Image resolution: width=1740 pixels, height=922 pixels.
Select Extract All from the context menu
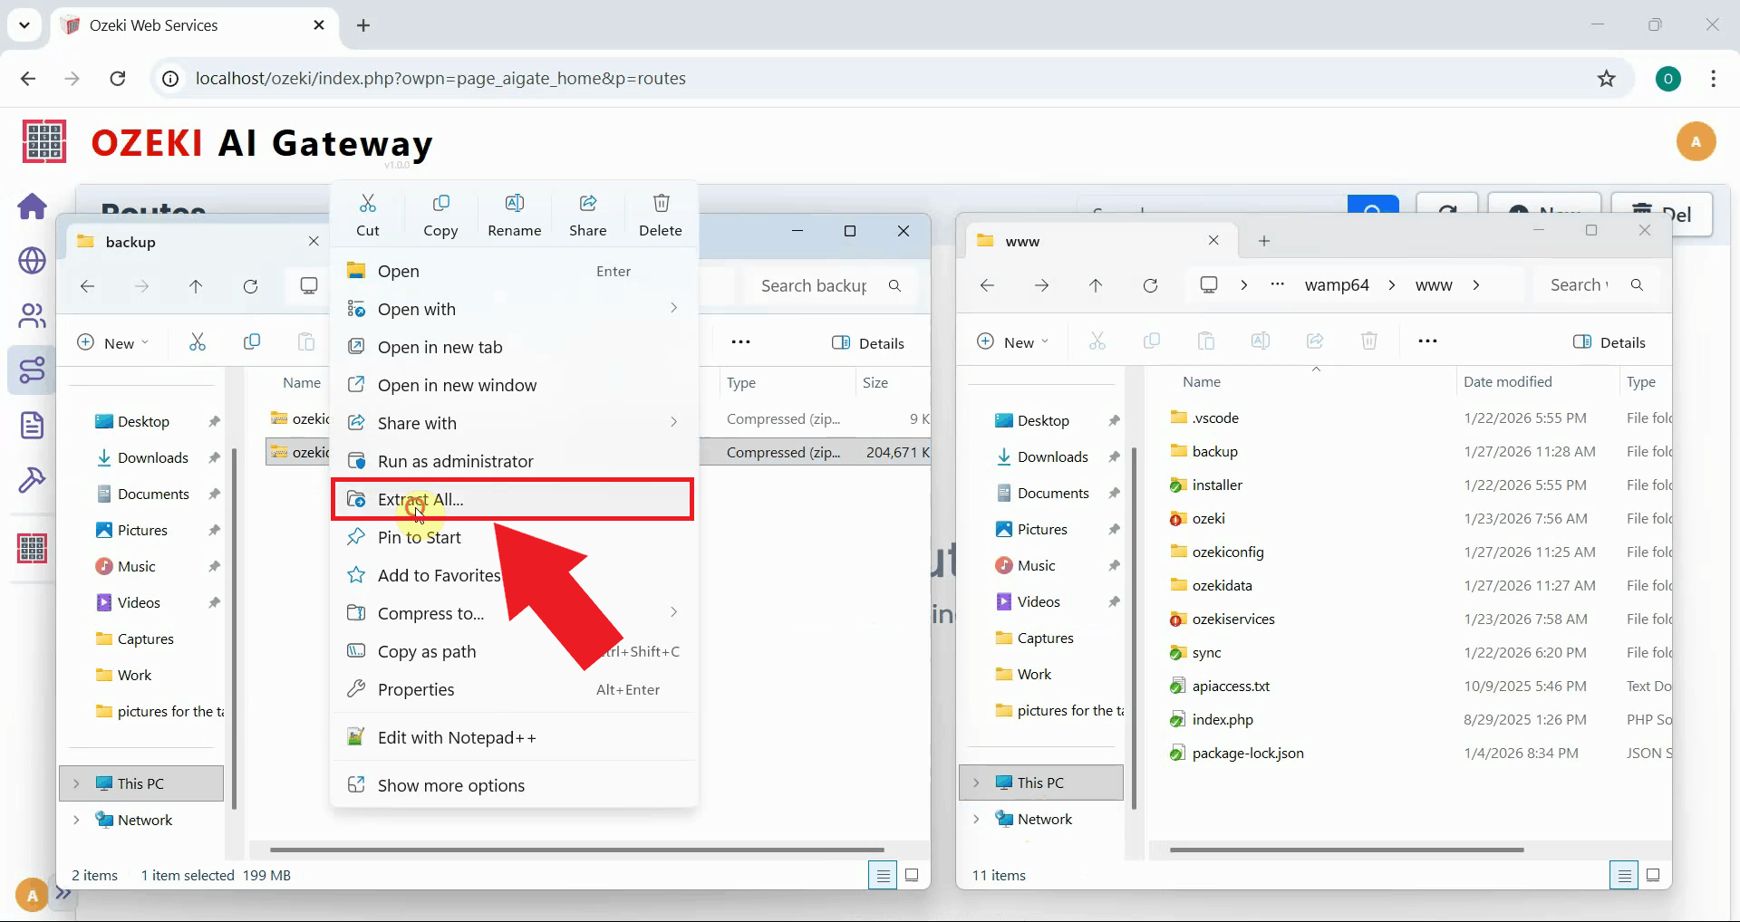[x=512, y=499]
